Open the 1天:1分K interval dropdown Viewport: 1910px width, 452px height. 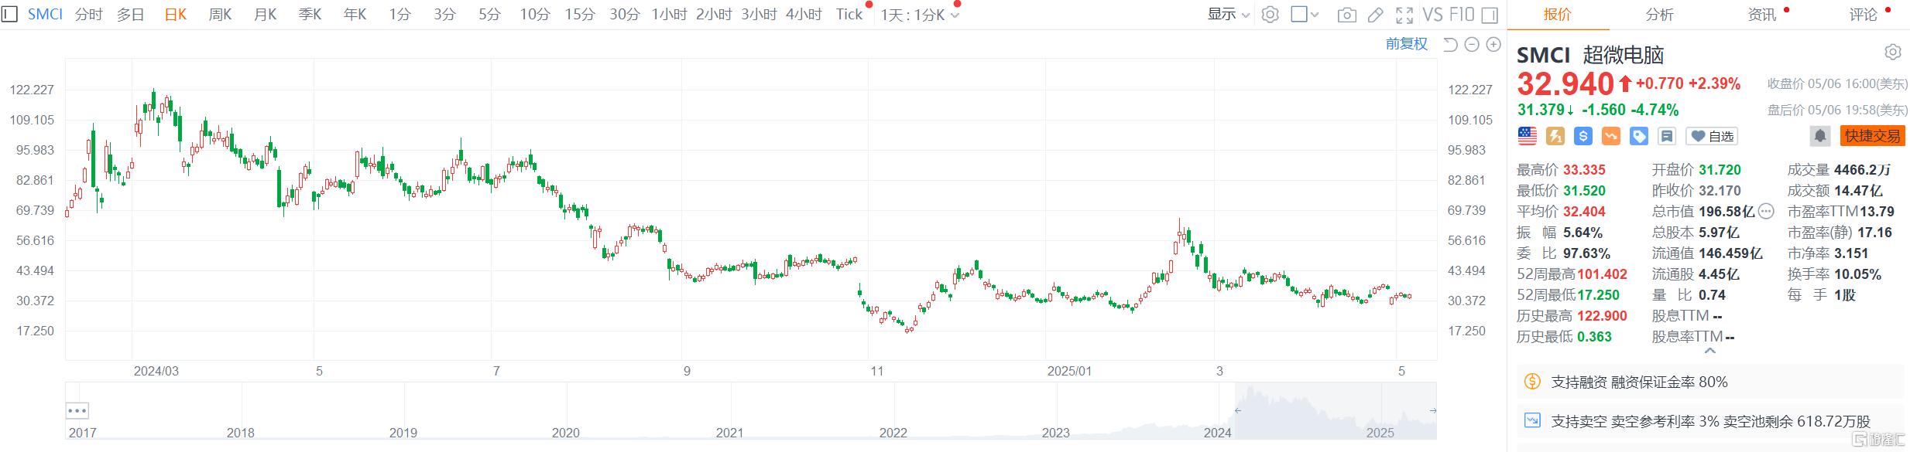coord(919,15)
